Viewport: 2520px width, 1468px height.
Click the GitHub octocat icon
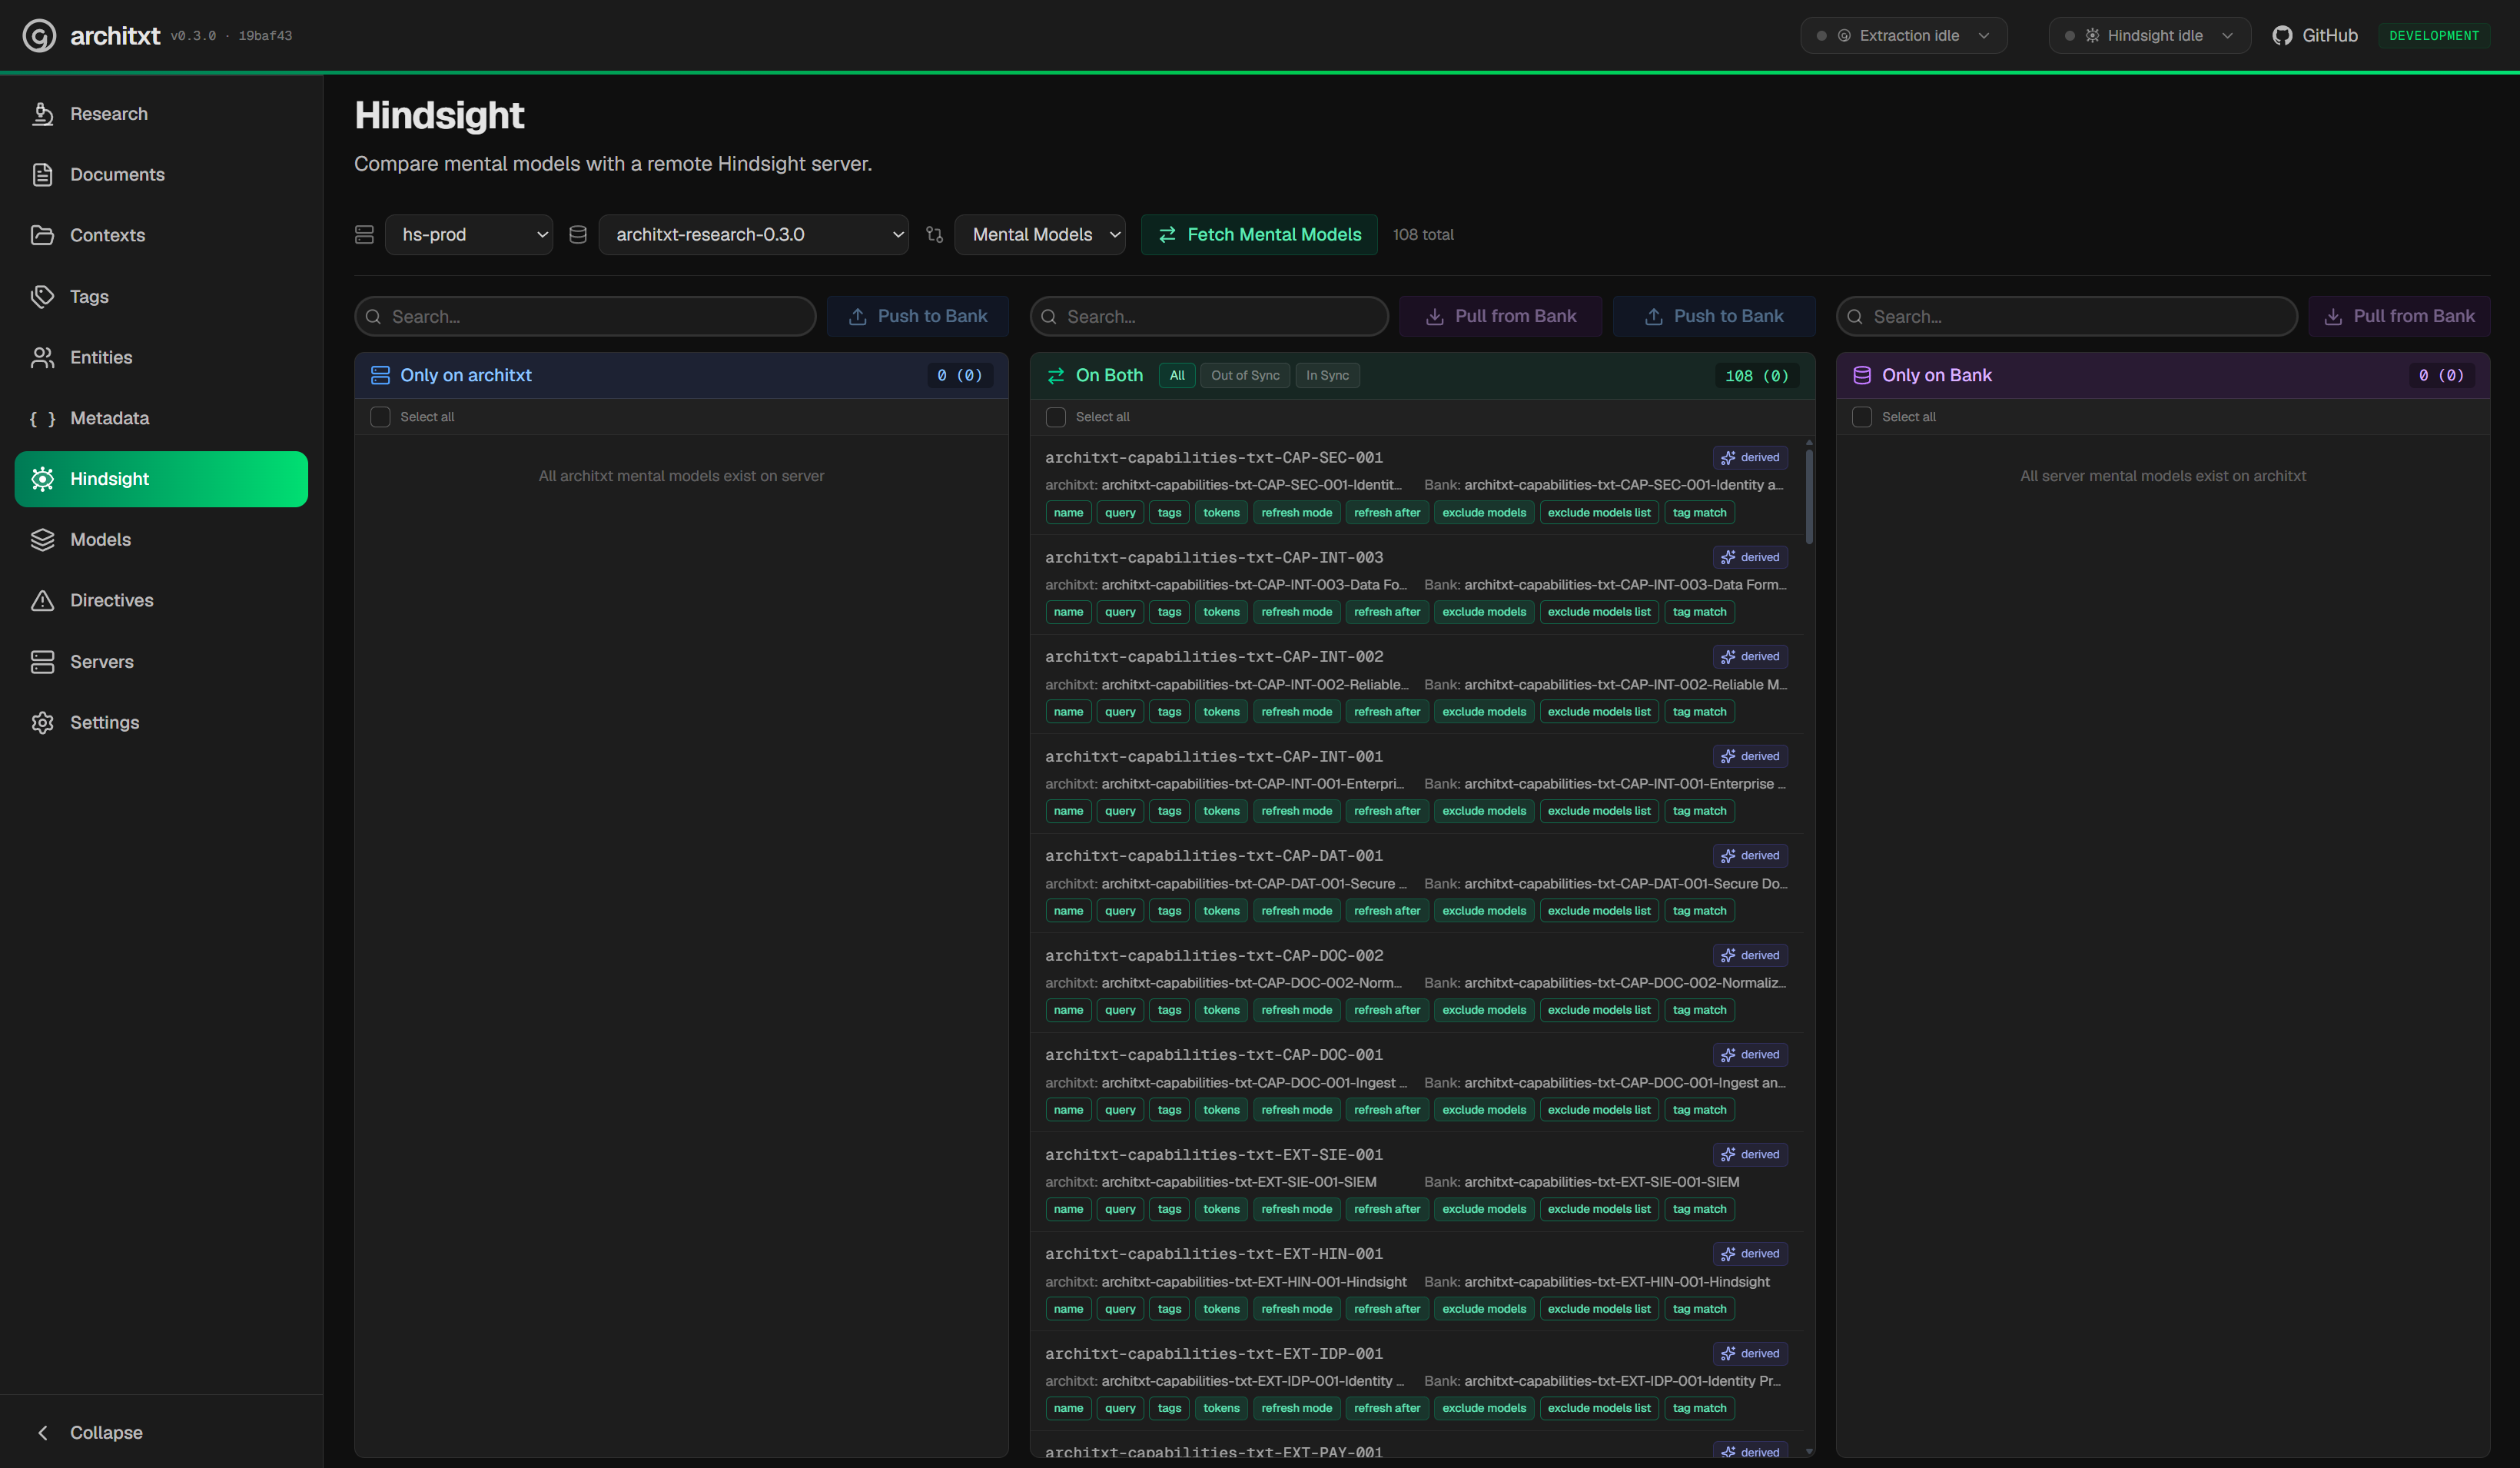2282,36
